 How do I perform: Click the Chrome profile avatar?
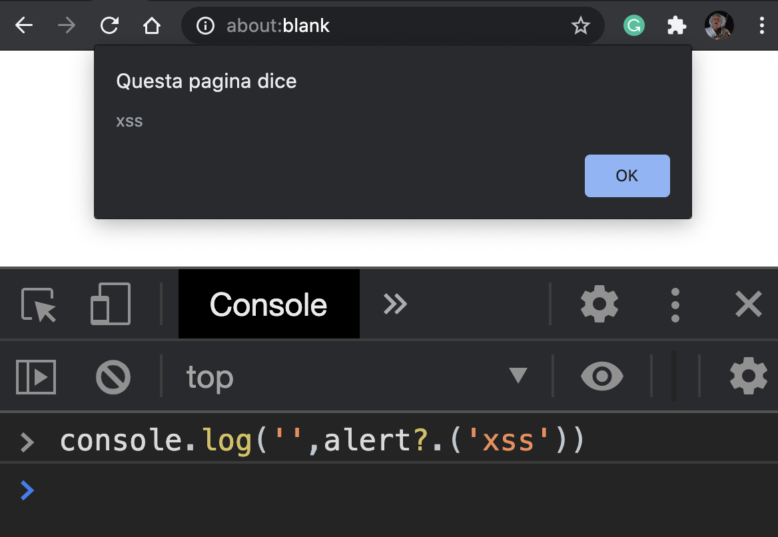[x=719, y=25]
